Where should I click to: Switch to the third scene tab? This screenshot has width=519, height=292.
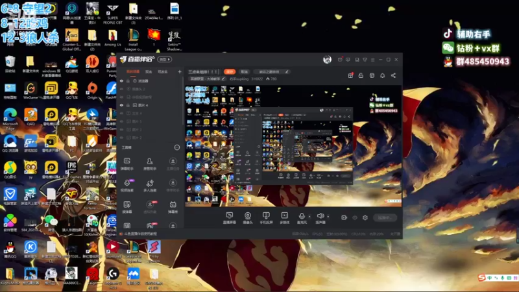[163, 71]
